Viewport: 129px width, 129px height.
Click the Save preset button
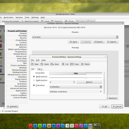(74, 42)
